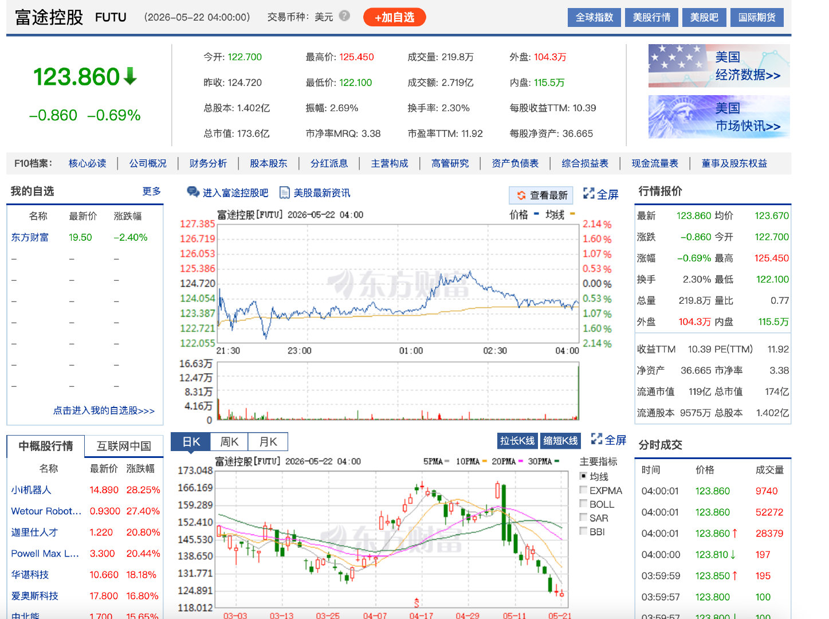Click 拉长K线 button
Image resolution: width=829 pixels, height=619 pixels.
point(517,440)
